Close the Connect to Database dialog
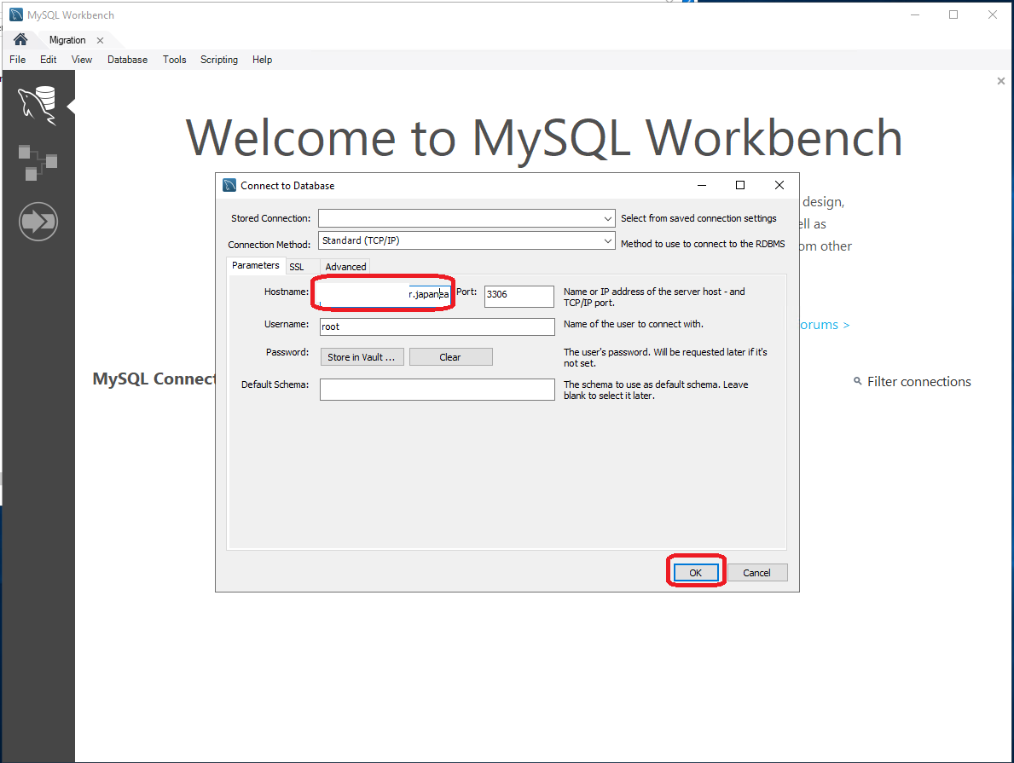Image resolution: width=1014 pixels, height=763 pixels. 779,186
